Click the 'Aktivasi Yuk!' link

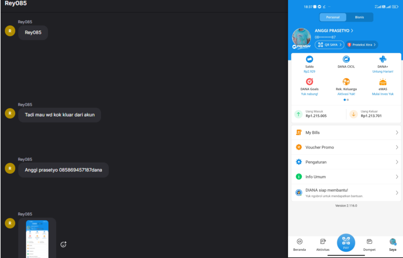coord(346,94)
